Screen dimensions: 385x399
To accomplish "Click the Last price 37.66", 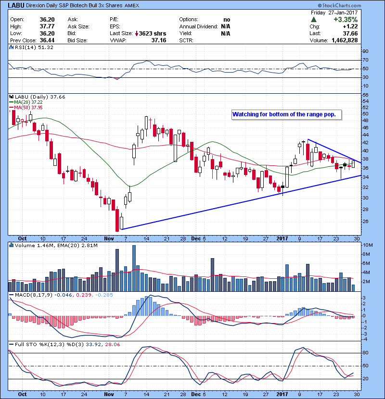I will point(350,33).
